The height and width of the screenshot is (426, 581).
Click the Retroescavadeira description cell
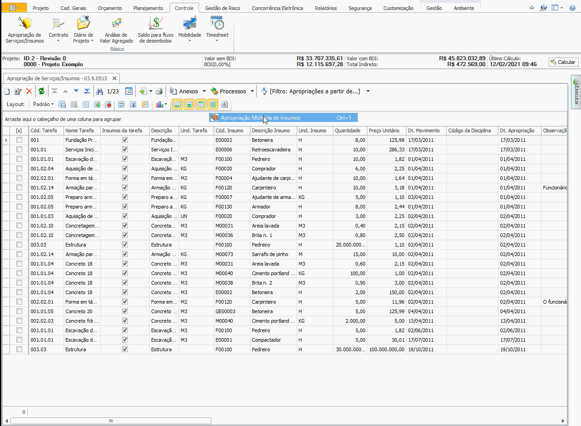click(x=273, y=150)
